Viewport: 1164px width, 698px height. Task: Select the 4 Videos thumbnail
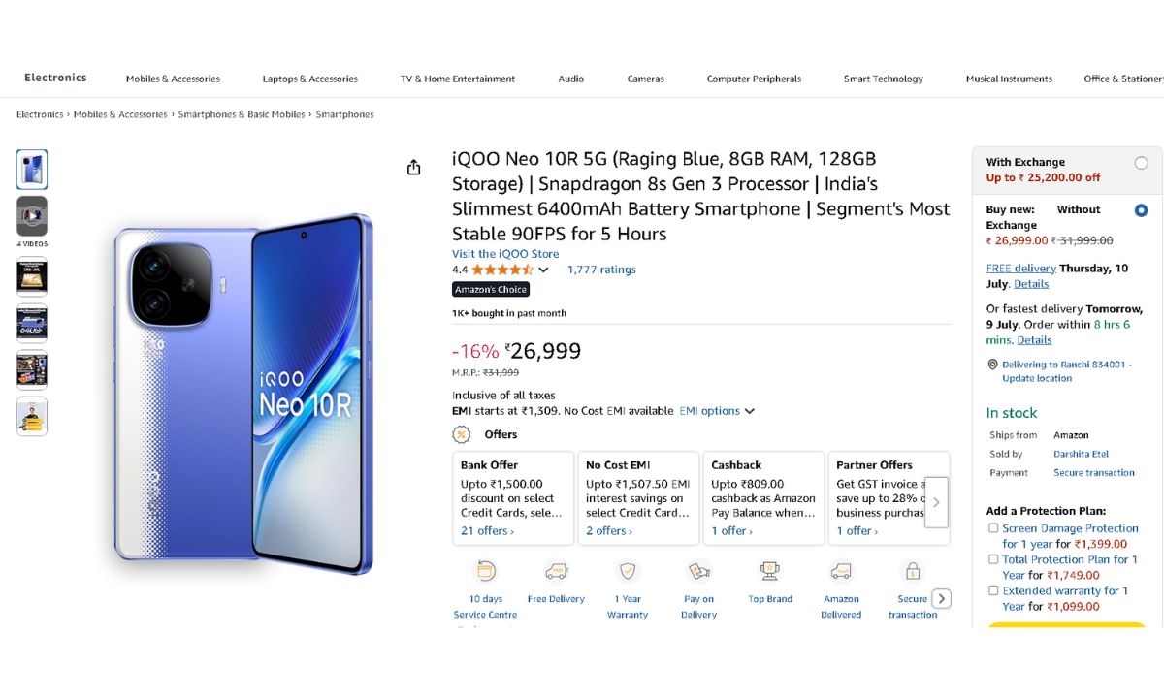tap(32, 216)
